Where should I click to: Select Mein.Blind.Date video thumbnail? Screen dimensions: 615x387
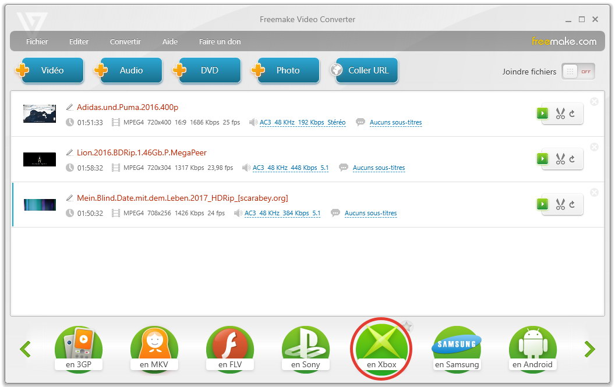[x=40, y=205]
